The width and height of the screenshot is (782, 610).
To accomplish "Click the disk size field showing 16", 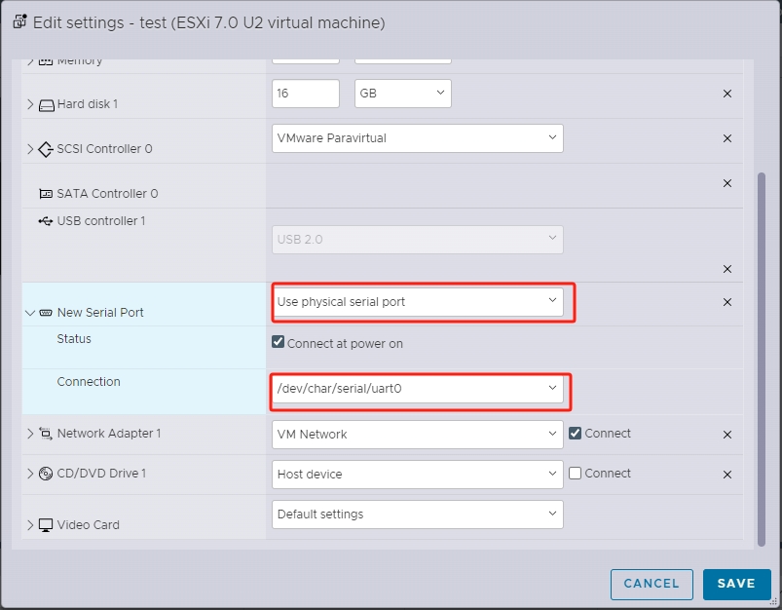I will 305,94.
